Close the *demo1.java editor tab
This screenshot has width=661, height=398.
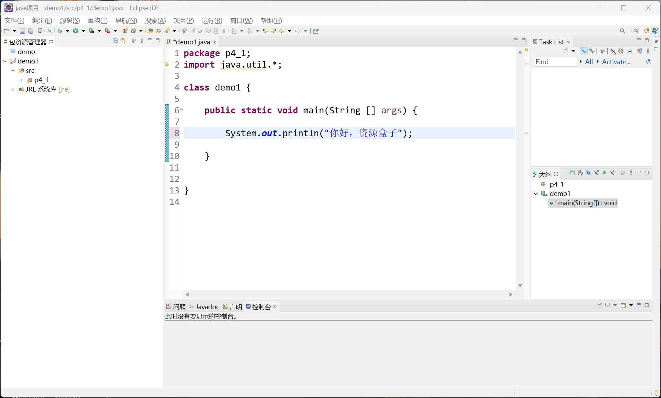(215, 42)
